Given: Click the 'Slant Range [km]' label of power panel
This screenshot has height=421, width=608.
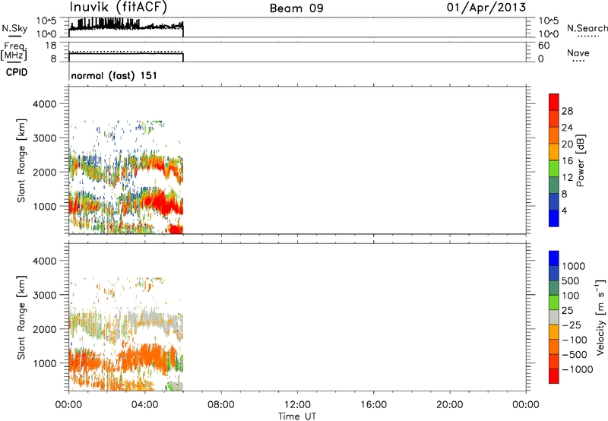Looking at the screenshot, I should (21, 160).
